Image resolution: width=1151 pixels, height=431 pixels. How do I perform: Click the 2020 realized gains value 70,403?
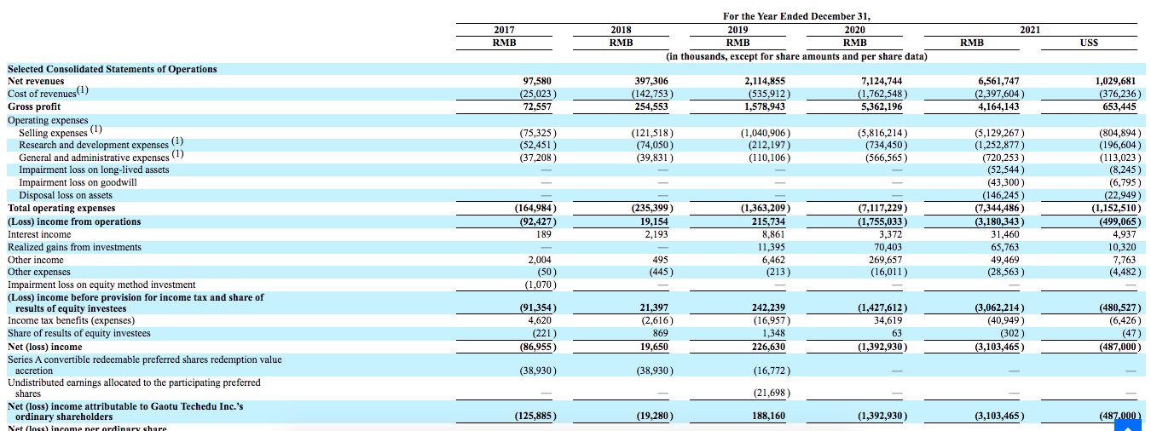[887, 247]
